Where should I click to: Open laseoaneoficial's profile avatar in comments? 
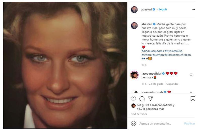pos(134,75)
